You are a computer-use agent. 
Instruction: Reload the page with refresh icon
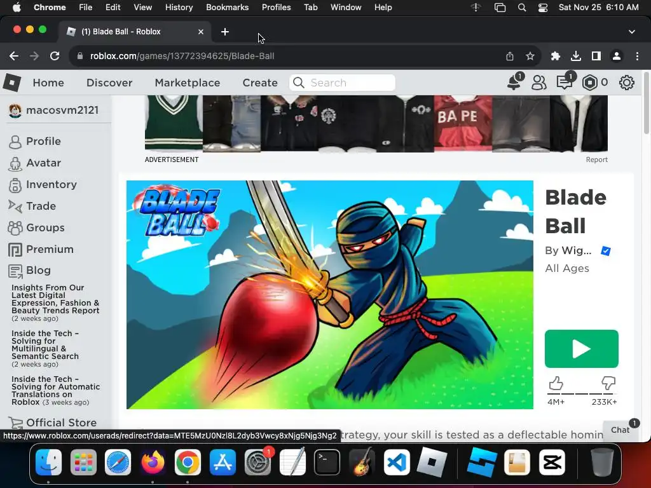click(x=55, y=56)
